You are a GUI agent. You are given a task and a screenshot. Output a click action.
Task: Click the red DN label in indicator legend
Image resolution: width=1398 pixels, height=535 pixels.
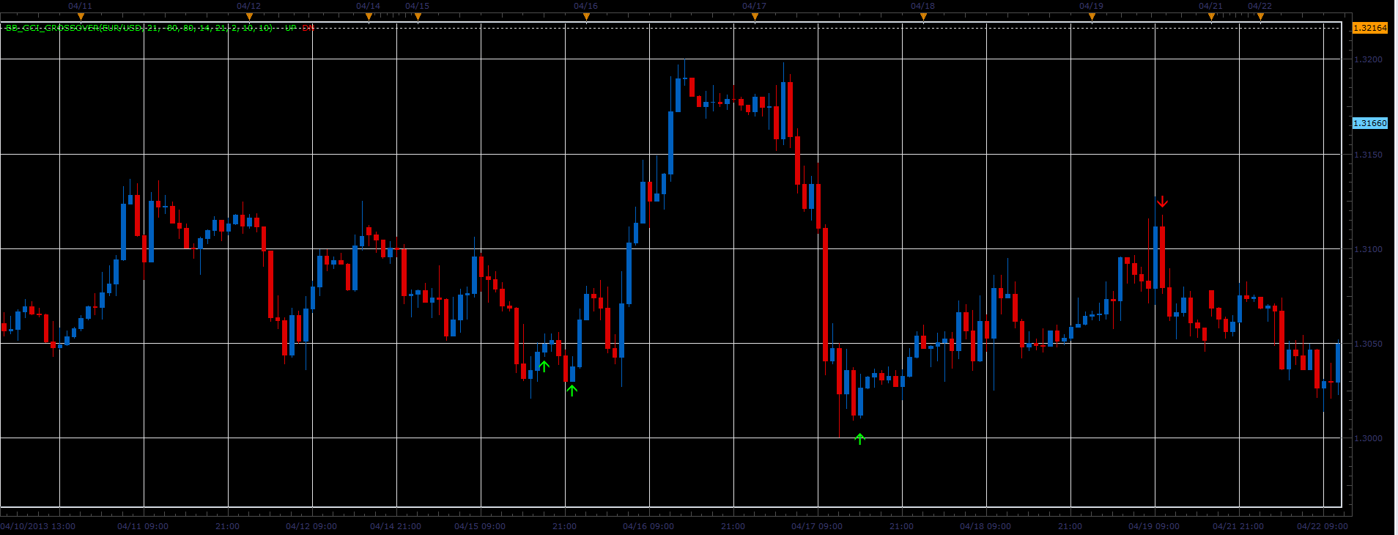point(308,28)
